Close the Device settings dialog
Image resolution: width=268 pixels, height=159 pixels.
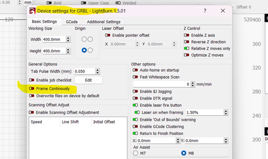(x=223, y=11)
